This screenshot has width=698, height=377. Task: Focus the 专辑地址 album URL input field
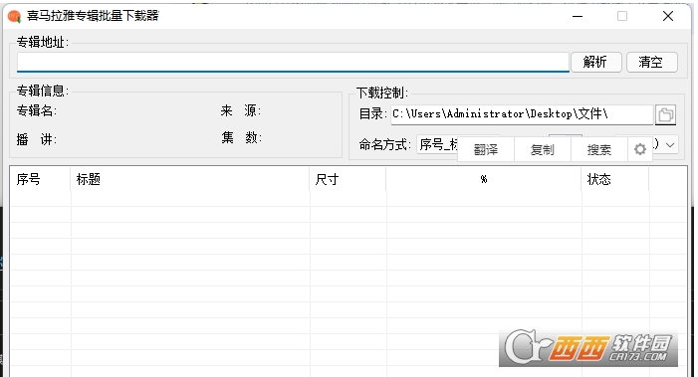click(293, 62)
